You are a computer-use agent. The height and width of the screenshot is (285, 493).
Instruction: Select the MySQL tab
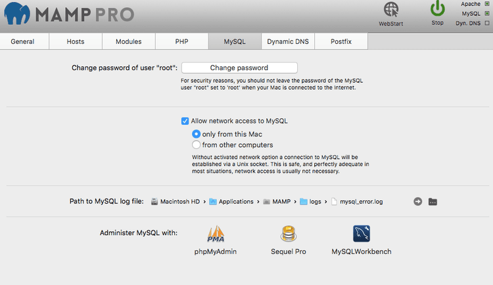(x=235, y=41)
